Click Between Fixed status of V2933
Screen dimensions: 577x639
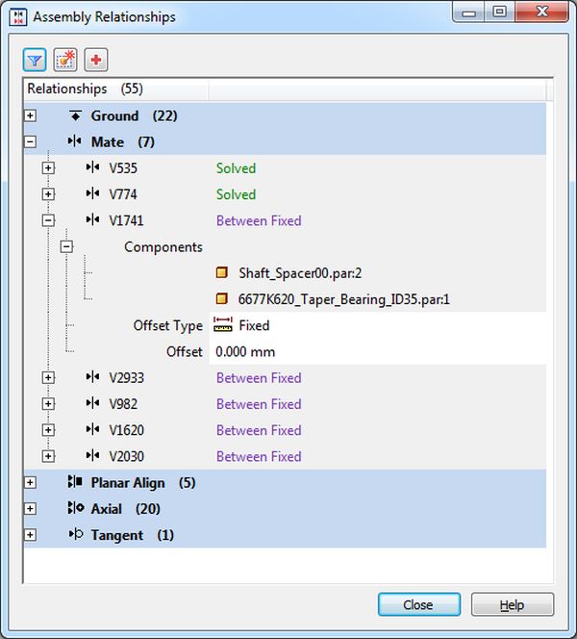(x=259, y=378)
